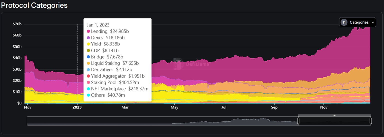This screenshot has height=137, width=384.
Task: Click the blue Bridge dot in tooltip
Action: click(x=88, y=57)
